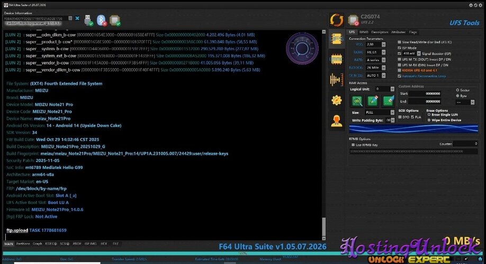The height and width of the screenshot is (264, 486).
Task: Open the RATE A-series dropdown
Action: pos(383,60)
